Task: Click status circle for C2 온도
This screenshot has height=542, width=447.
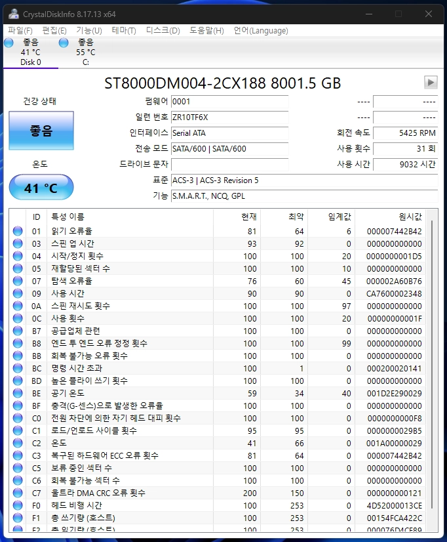Action: click(18, 443)
